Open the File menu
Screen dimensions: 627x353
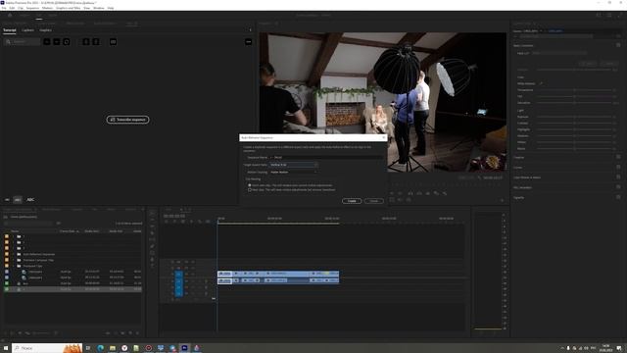tap(4, 8)
